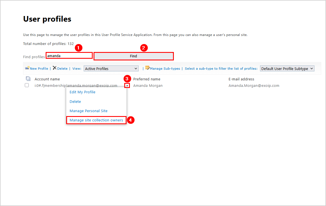Click the Total number of profiles: 132 text

coord(48,44)
